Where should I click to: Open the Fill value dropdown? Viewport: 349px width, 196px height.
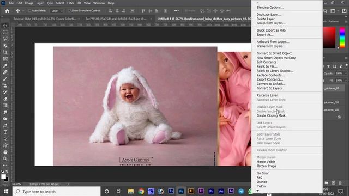click(346, 81)
